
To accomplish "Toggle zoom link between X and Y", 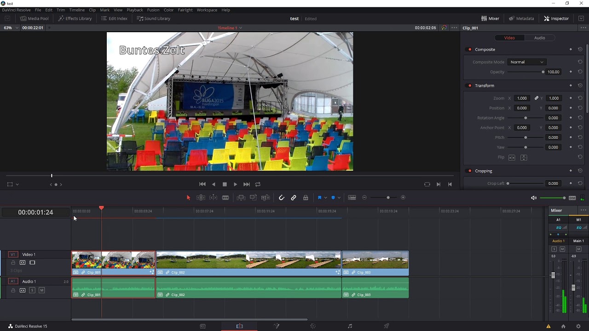I will click(536, 98).
